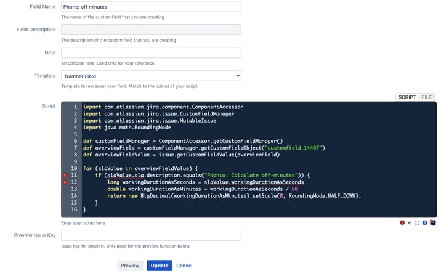The image size is (441, 276).
Task: Click "def overviewFieldValue" on line 8
Action: pos(116,155)
